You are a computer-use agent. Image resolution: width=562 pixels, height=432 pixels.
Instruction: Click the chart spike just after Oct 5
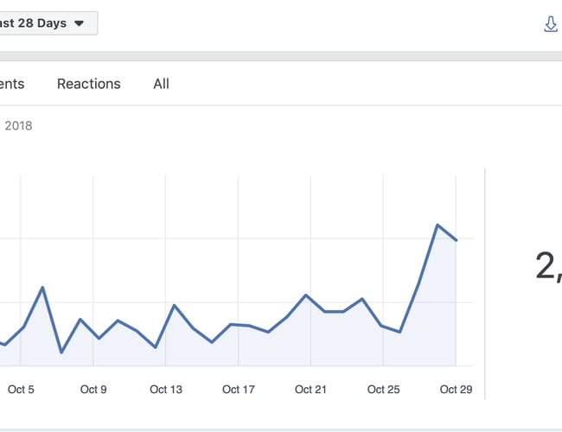pos(42,288)
